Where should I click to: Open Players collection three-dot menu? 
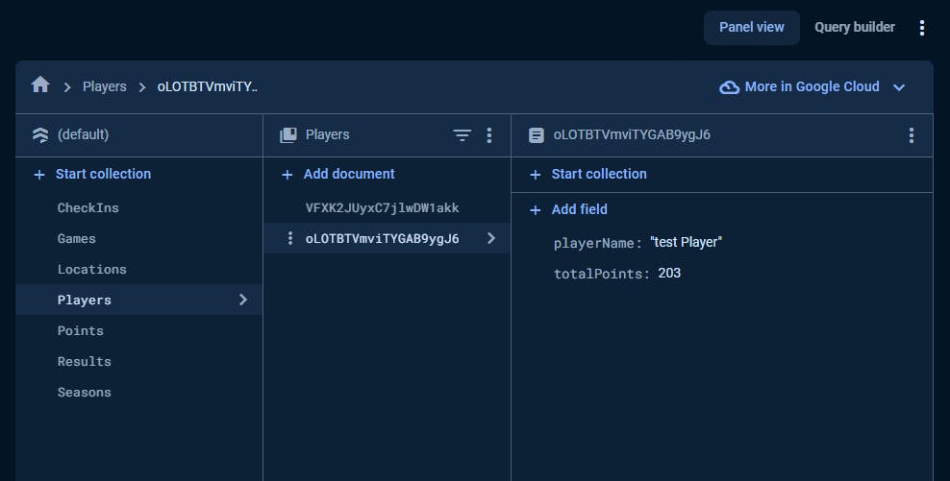click(489, 135)
